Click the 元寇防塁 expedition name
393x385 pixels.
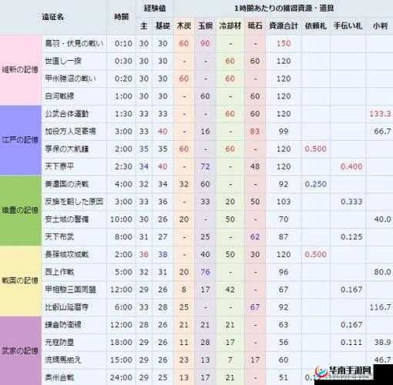click(x=59, y=343)
